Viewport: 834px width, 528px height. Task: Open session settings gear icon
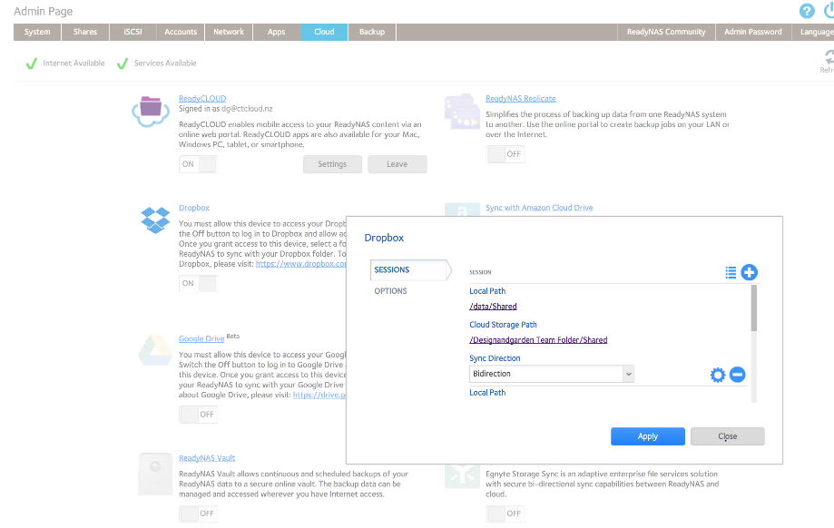tap(718, 375)
